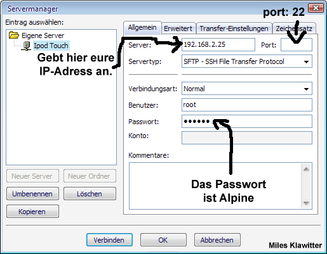Click the Ipod Touch server icon
The height and width of the screenshot is (254, 327).
[x=26, y=46]
